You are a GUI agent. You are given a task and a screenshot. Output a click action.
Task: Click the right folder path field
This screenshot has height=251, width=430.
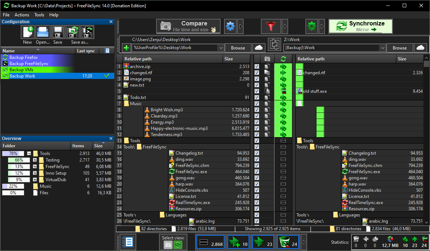tap(331, 48)
